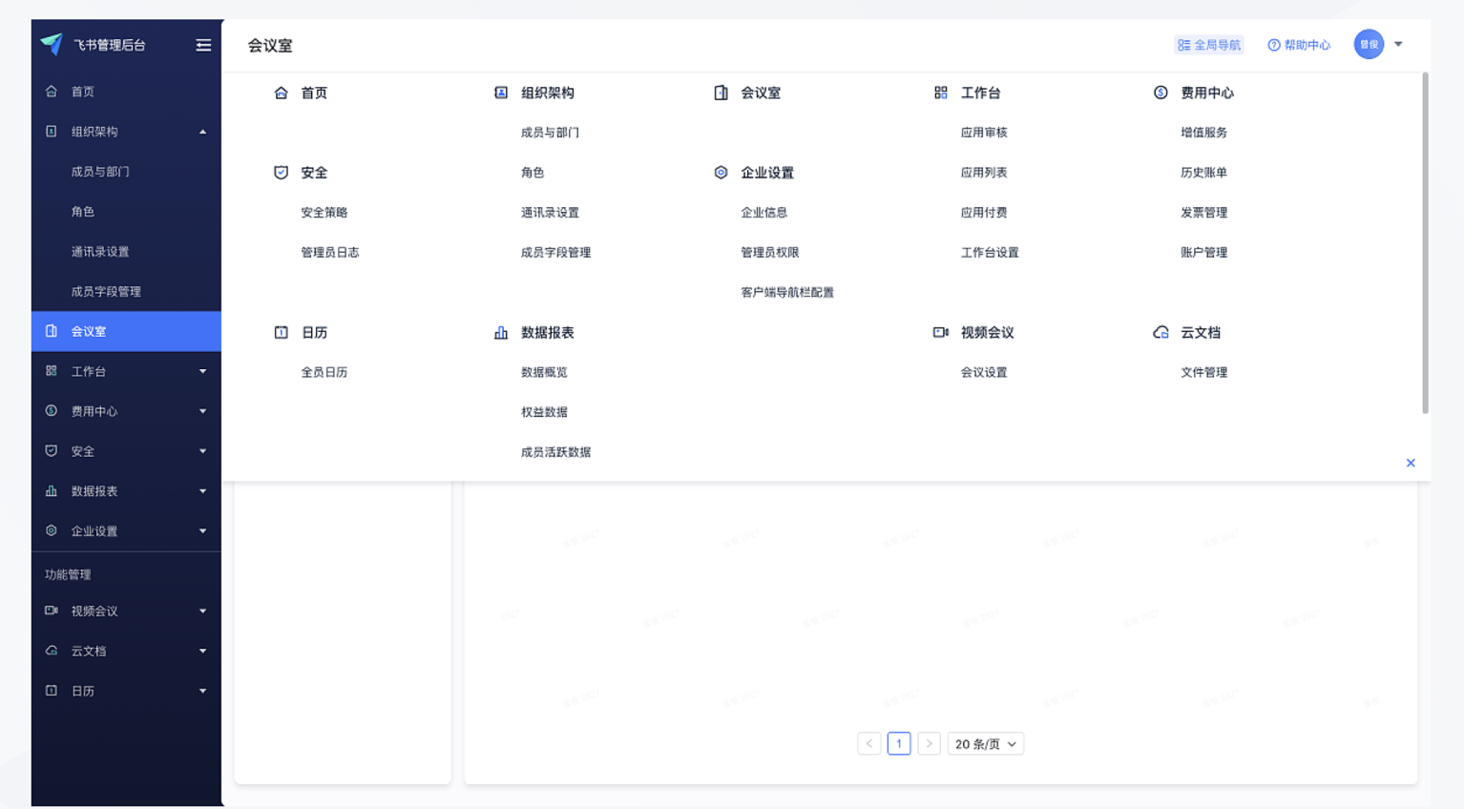Viewport: 1464px width, 809px height.
Task: Go to next page arrow in pagination
Action: (929, 744)
